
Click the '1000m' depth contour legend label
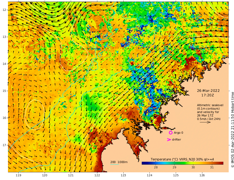click(123, 162)
